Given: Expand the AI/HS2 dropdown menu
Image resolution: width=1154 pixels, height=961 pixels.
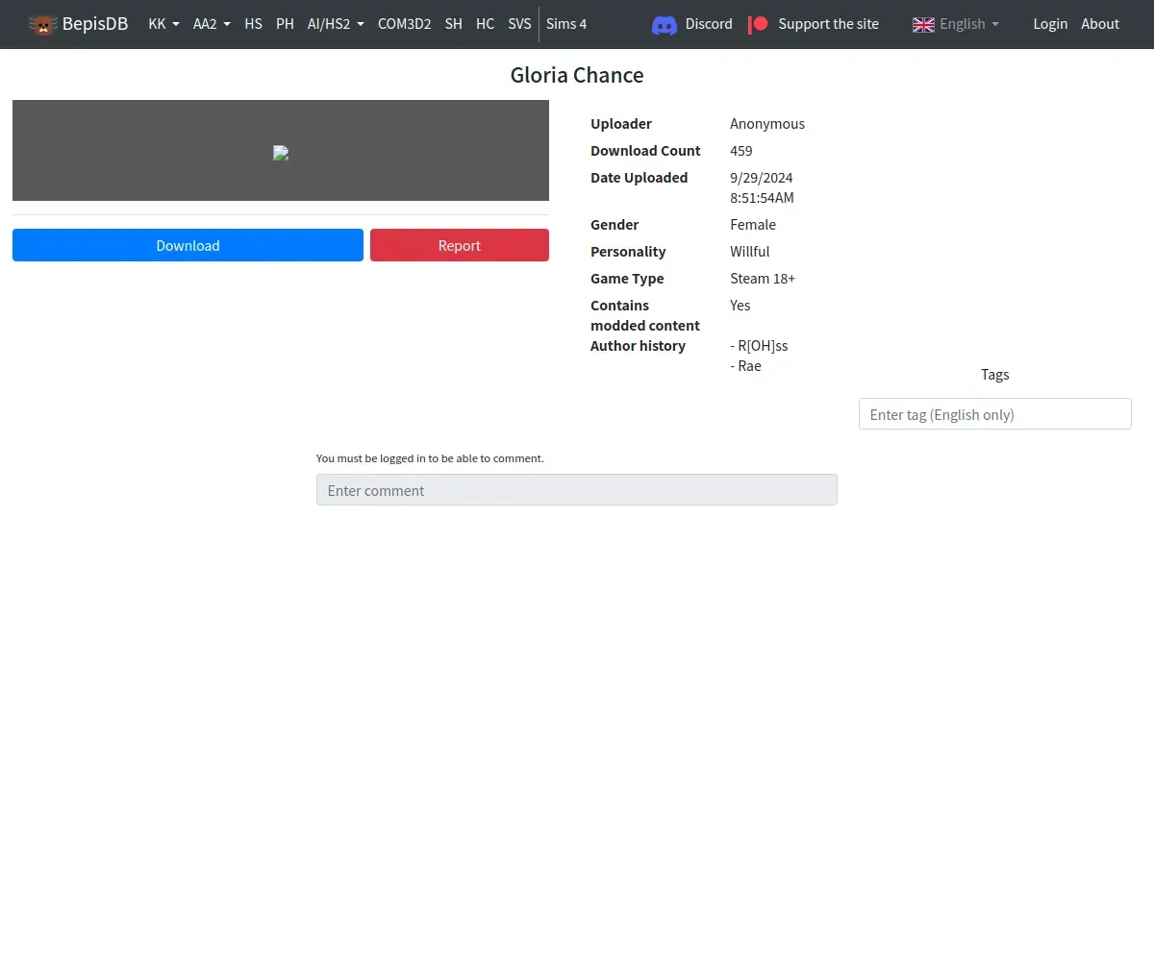Looking at the screenshot, I should (x=336, y=24).
